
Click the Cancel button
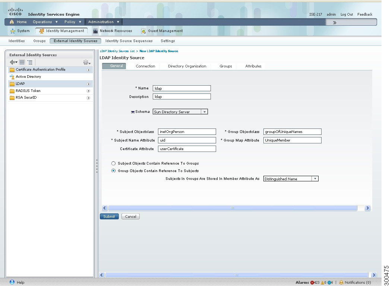coord(130,216)
